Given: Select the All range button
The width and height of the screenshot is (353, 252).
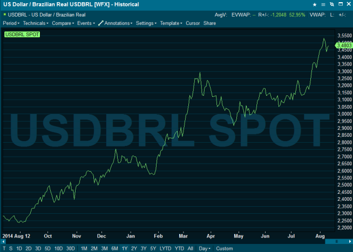Looking at the screenshot, I should (191, 248).
